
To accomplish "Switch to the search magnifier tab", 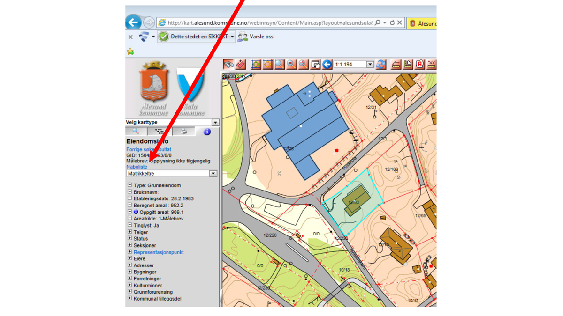I will point(136,132).
